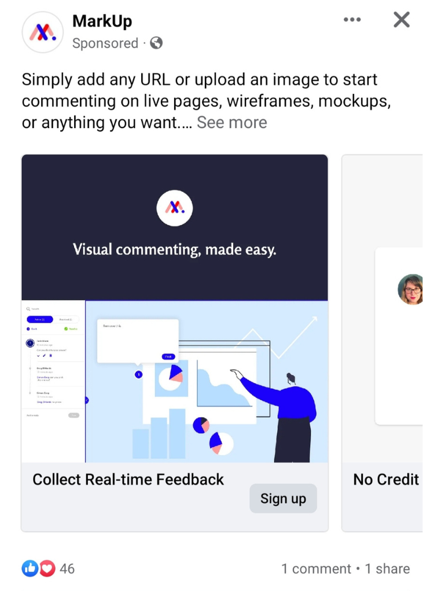This screenshot has width=434, height=591.
Task: Click the Sign up button
Action: point(283,498)
